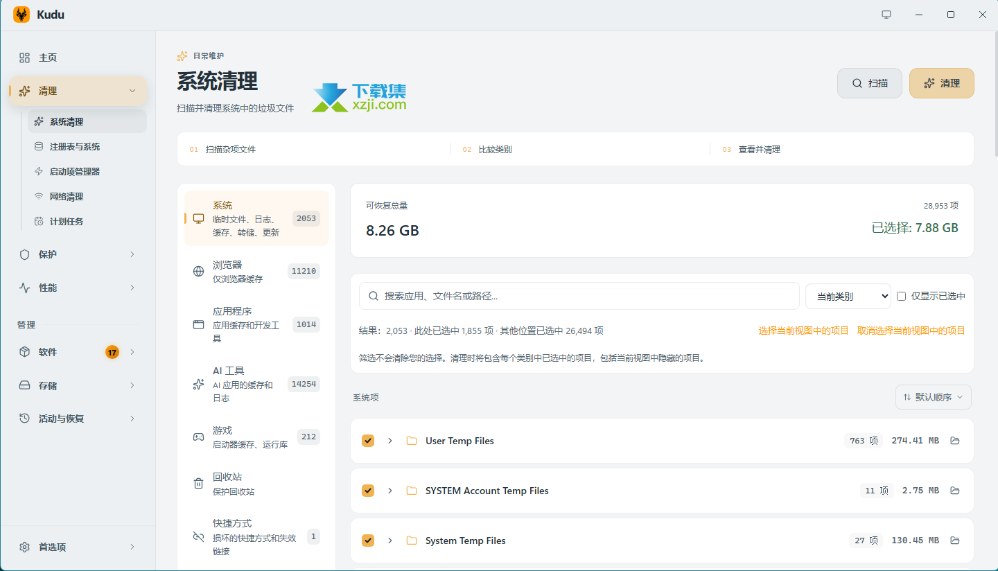
Task: Open 注册表与系统 sidebar item
Action: 87,146
